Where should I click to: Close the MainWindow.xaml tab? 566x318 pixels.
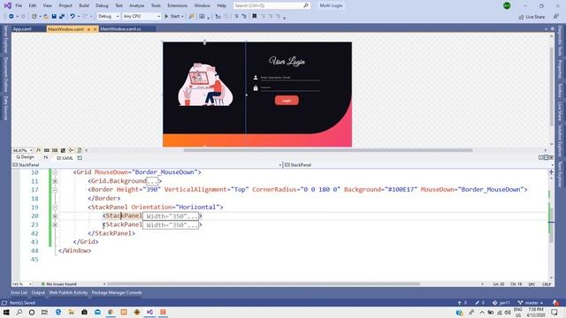(x=96, y=29)
